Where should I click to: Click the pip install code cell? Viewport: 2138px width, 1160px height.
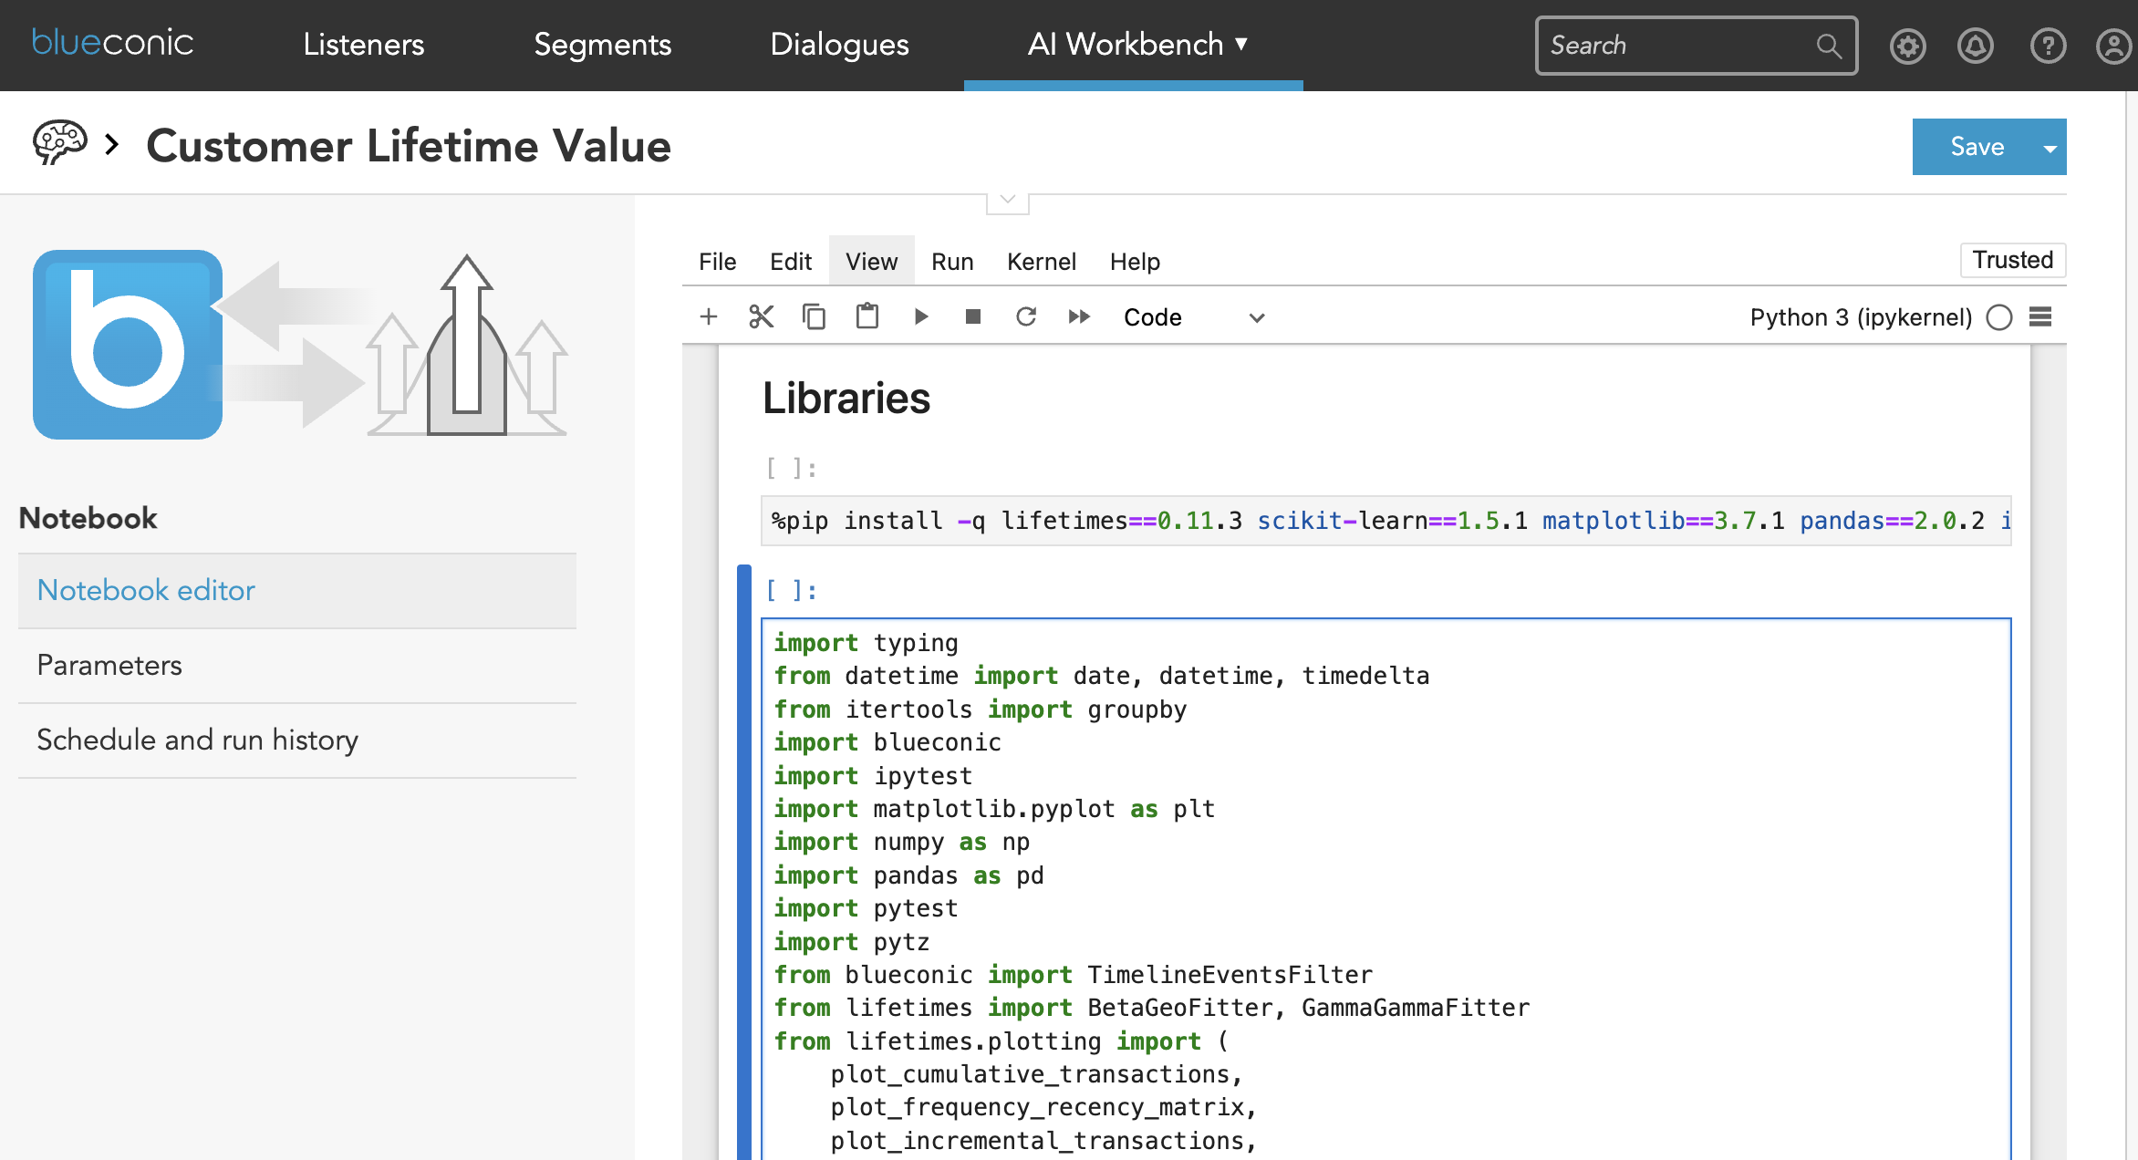pos(1386,521)
